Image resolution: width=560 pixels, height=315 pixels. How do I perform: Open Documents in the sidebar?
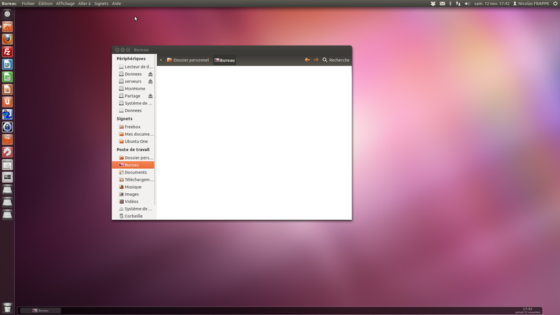coord(133,172)
